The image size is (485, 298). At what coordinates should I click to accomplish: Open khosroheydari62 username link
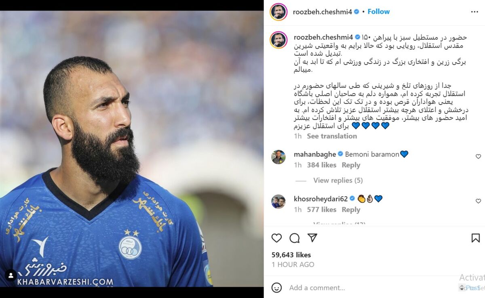click(x=321, y=199)
